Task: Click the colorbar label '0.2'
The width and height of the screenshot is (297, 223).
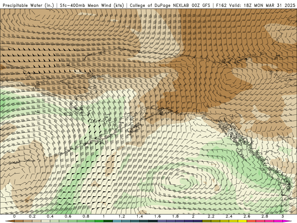Action: [32, 216]
